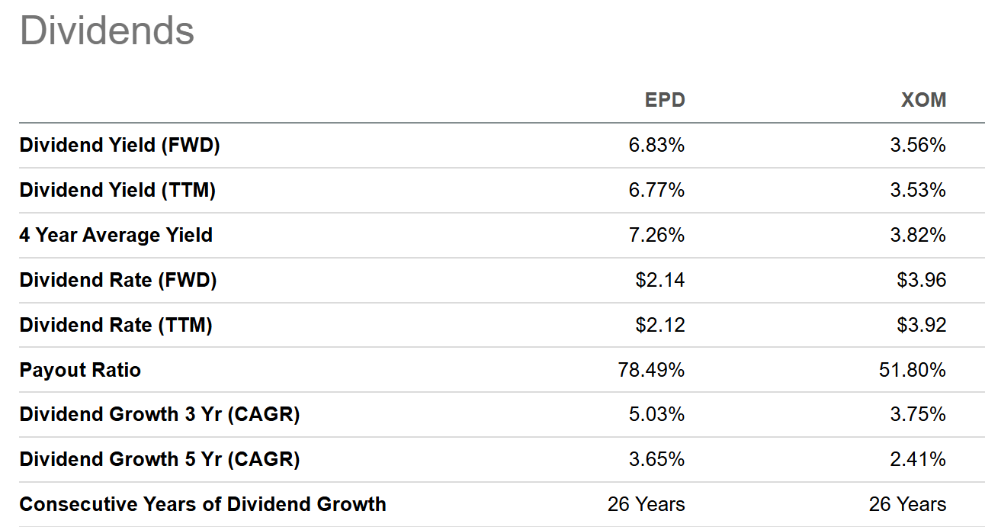Click the EPD column header
985x527 pixels.
(x=665, y=101)
